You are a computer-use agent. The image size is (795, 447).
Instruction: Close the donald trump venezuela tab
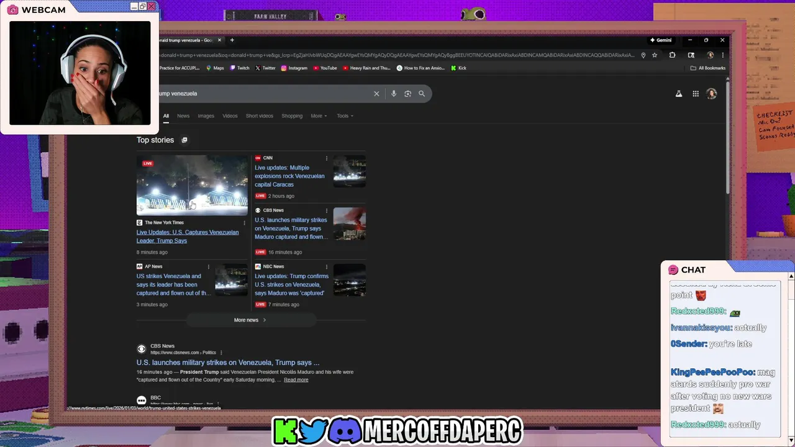coord(219,40)
